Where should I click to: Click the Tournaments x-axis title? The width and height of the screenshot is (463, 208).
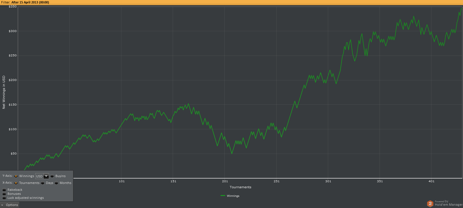click(x=240, y=187)
